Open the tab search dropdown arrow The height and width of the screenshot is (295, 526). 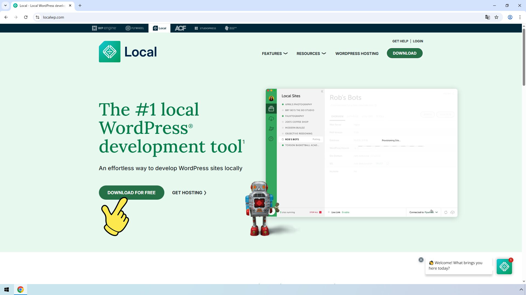(x=5, y=5)
